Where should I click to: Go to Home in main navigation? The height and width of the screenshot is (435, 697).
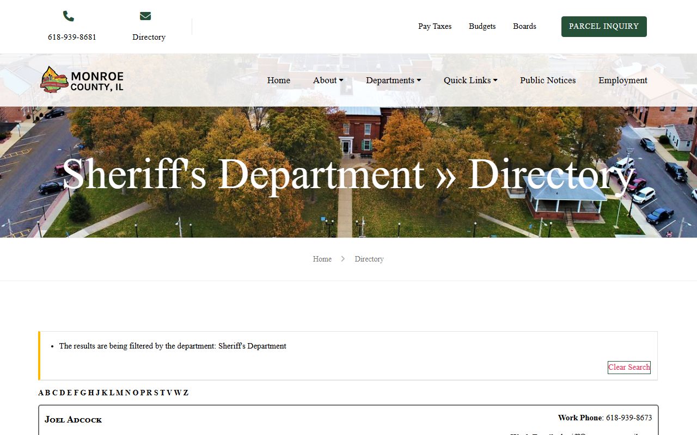[279, 80]
